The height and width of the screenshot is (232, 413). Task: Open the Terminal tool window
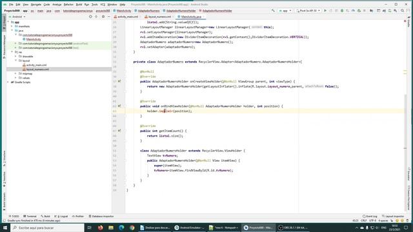point(30,217)
